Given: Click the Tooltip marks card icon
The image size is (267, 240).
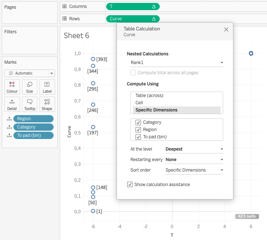Looking at the screenshot, I should [30, 104].
